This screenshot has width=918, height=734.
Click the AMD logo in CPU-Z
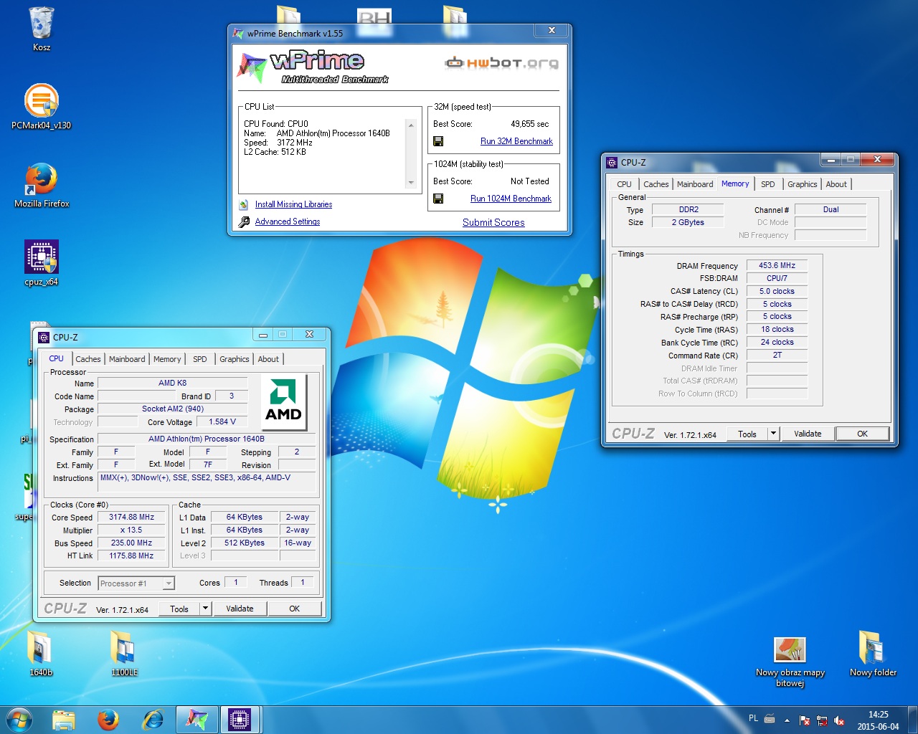coord(283,401)
